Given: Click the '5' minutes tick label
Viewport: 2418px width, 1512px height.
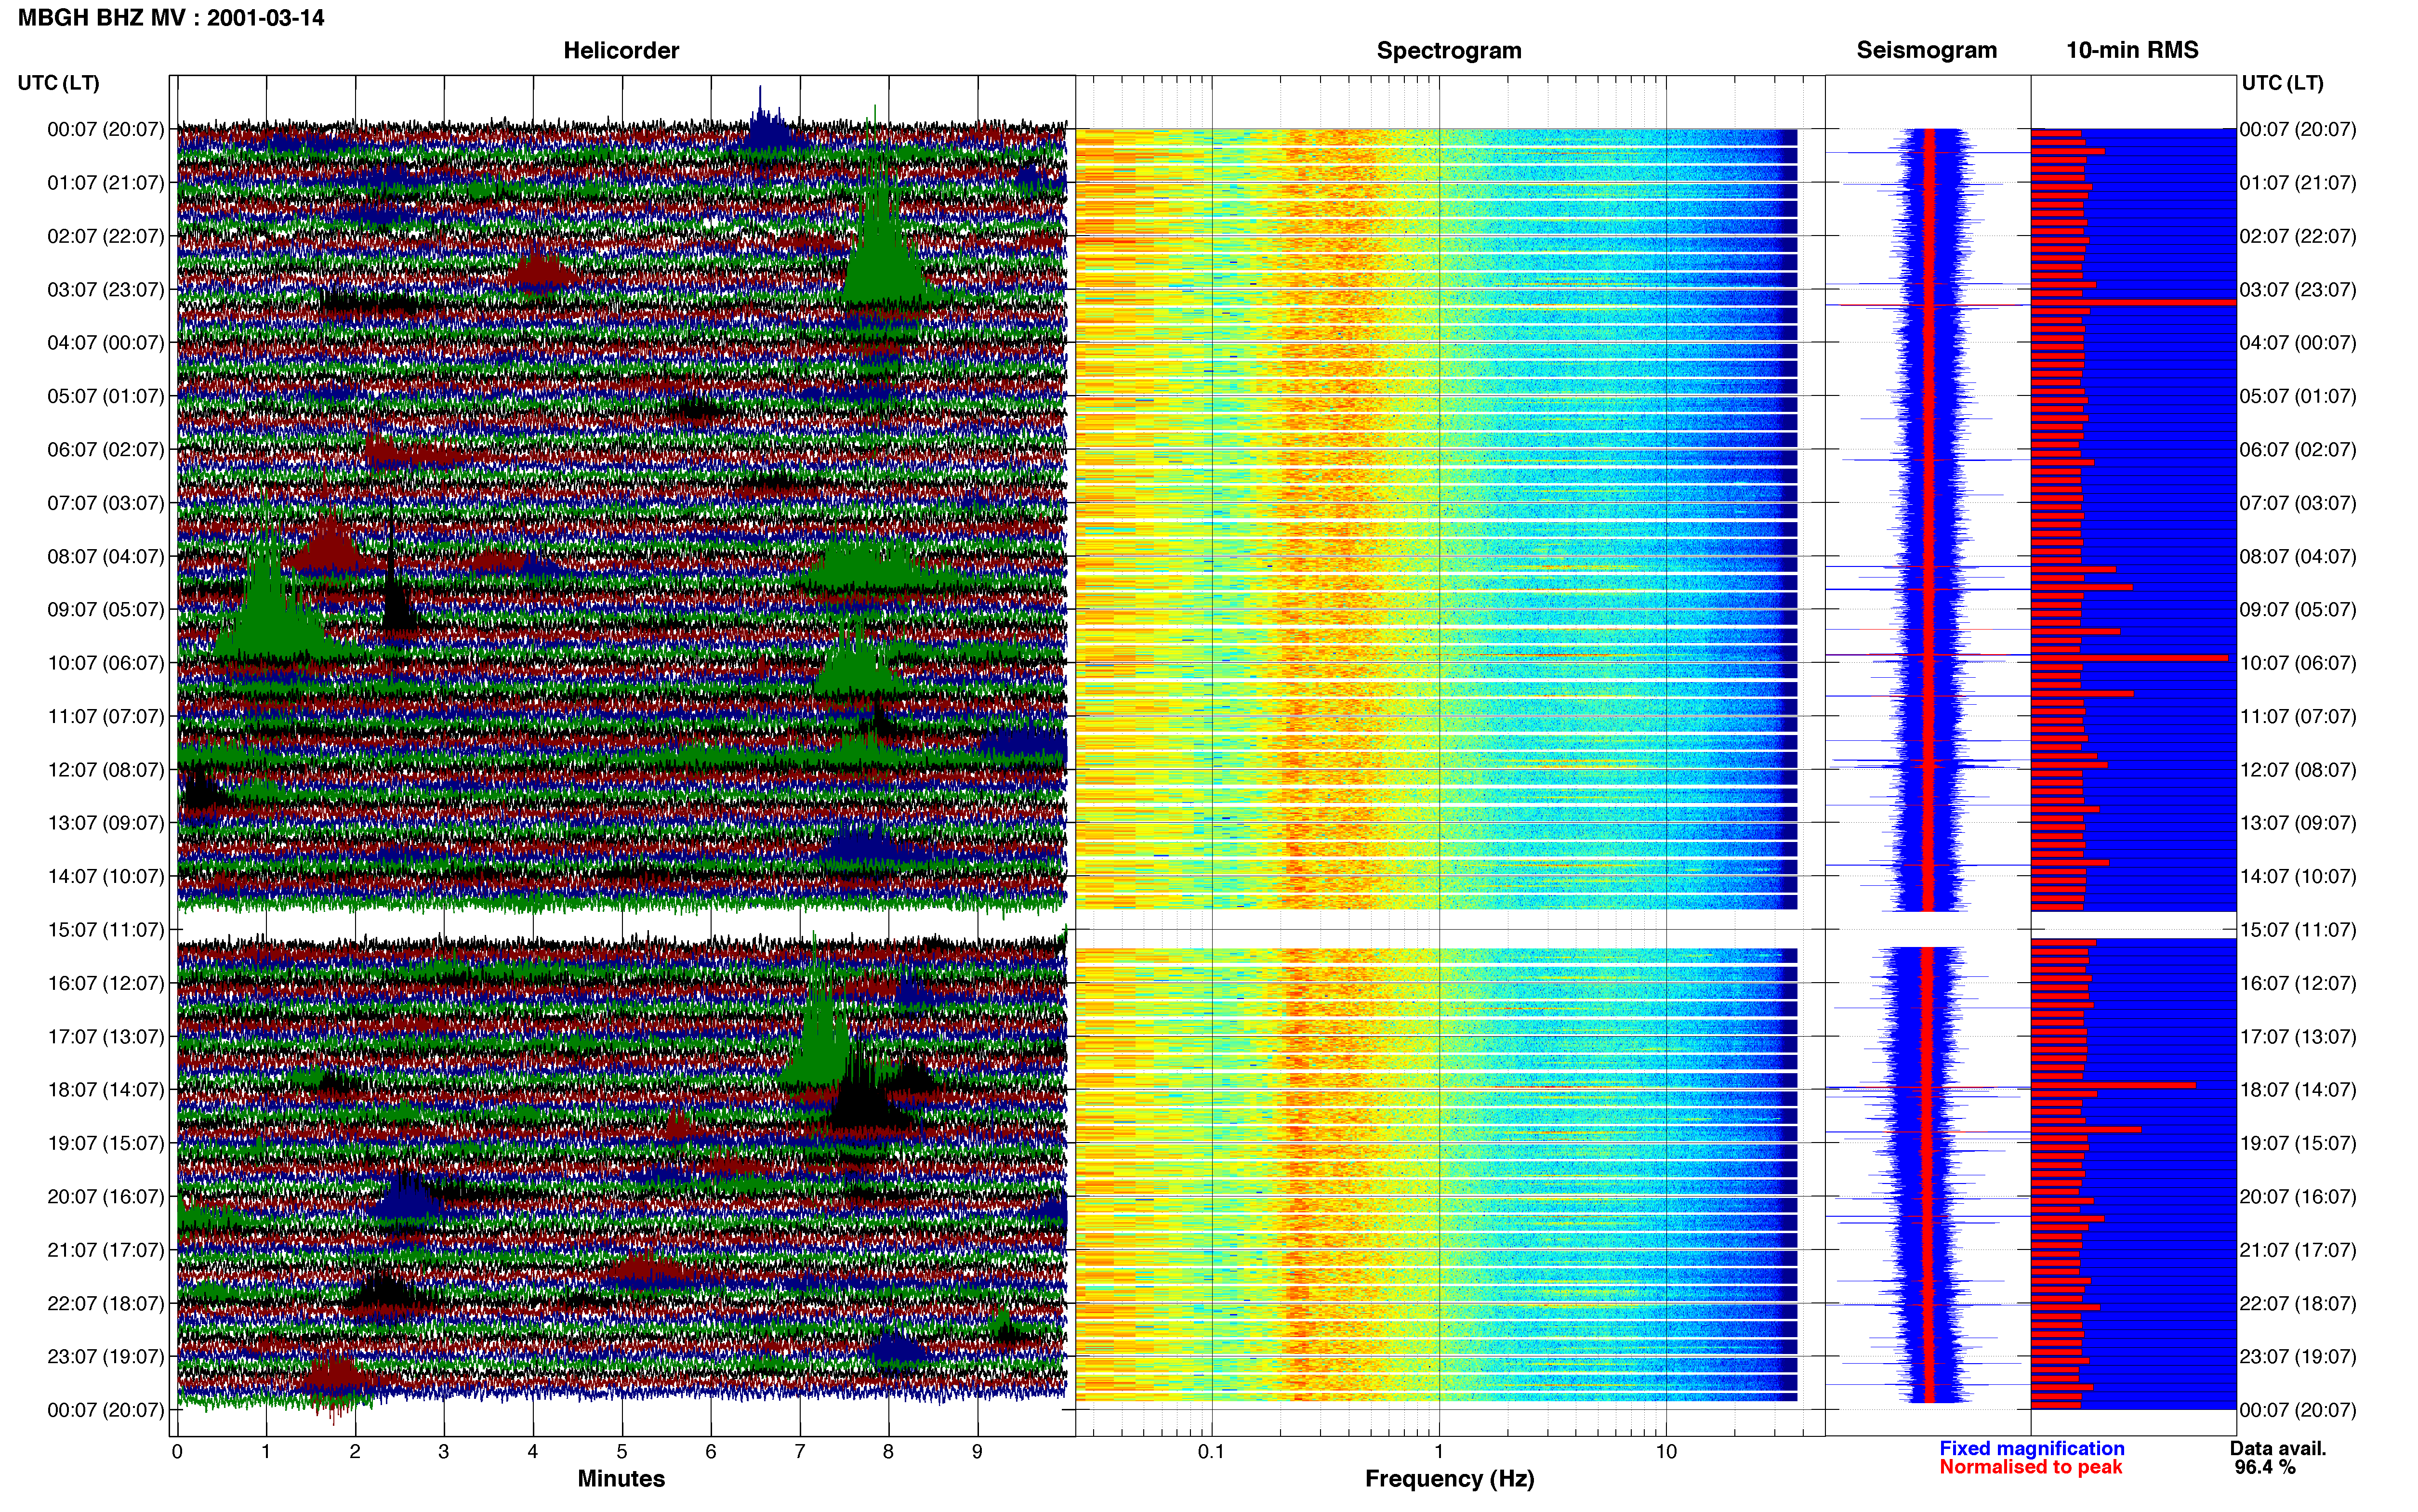Looking at the screenshot, I should (622, 1452).
